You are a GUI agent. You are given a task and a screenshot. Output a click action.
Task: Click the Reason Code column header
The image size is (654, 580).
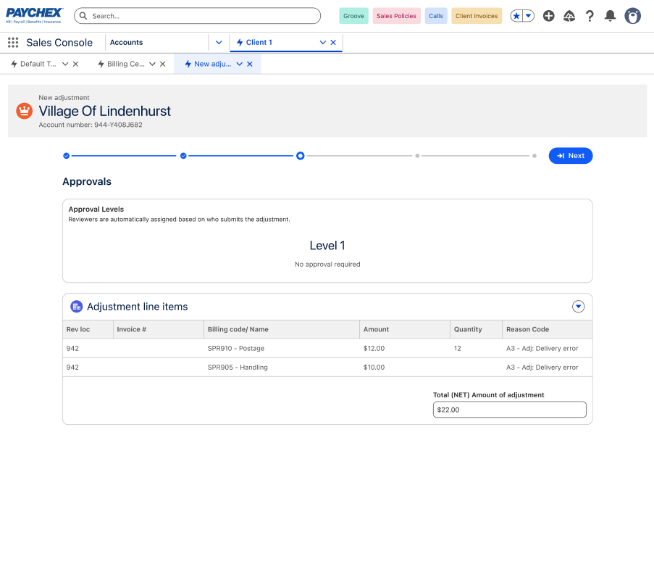coord(548,329)
